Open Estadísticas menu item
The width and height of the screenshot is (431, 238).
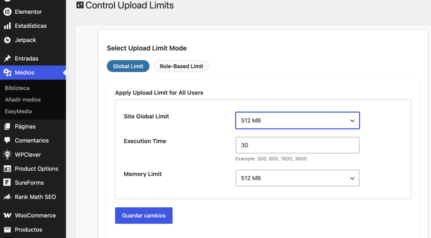[x=33, y=26]
